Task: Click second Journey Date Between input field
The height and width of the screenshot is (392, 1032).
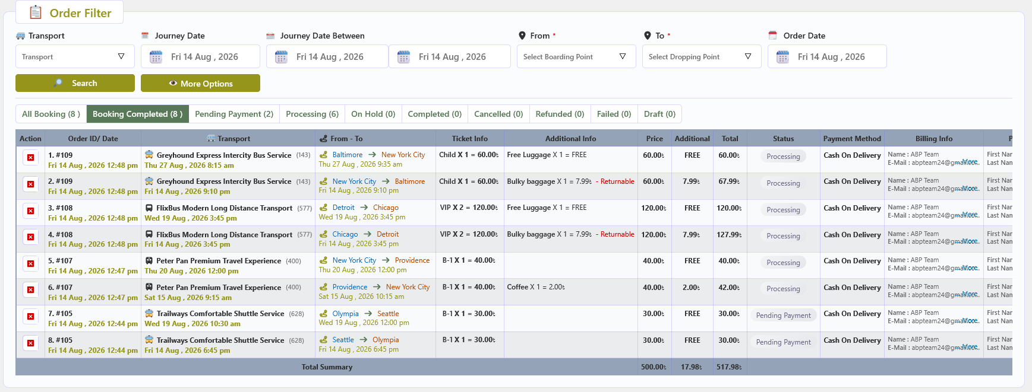Action: [450, 57]
